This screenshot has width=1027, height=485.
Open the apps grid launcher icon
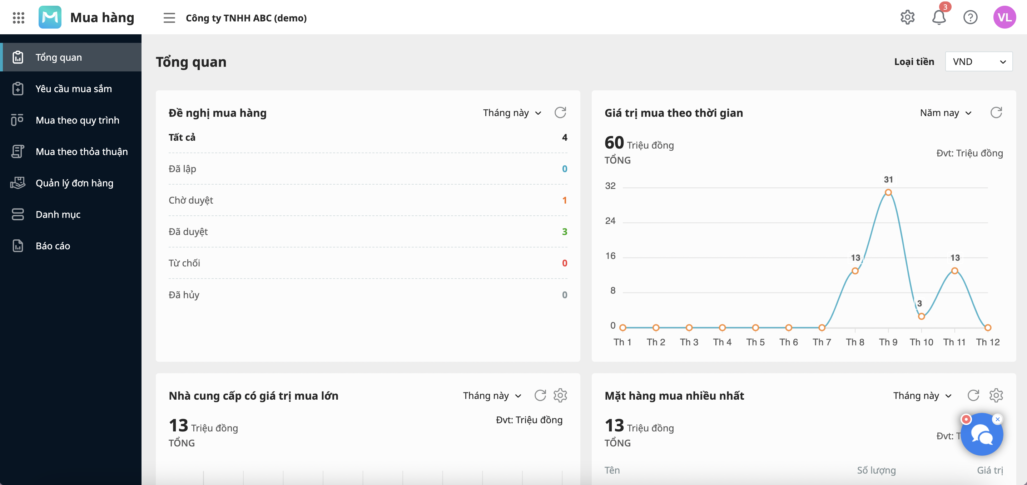pos(18,17)
